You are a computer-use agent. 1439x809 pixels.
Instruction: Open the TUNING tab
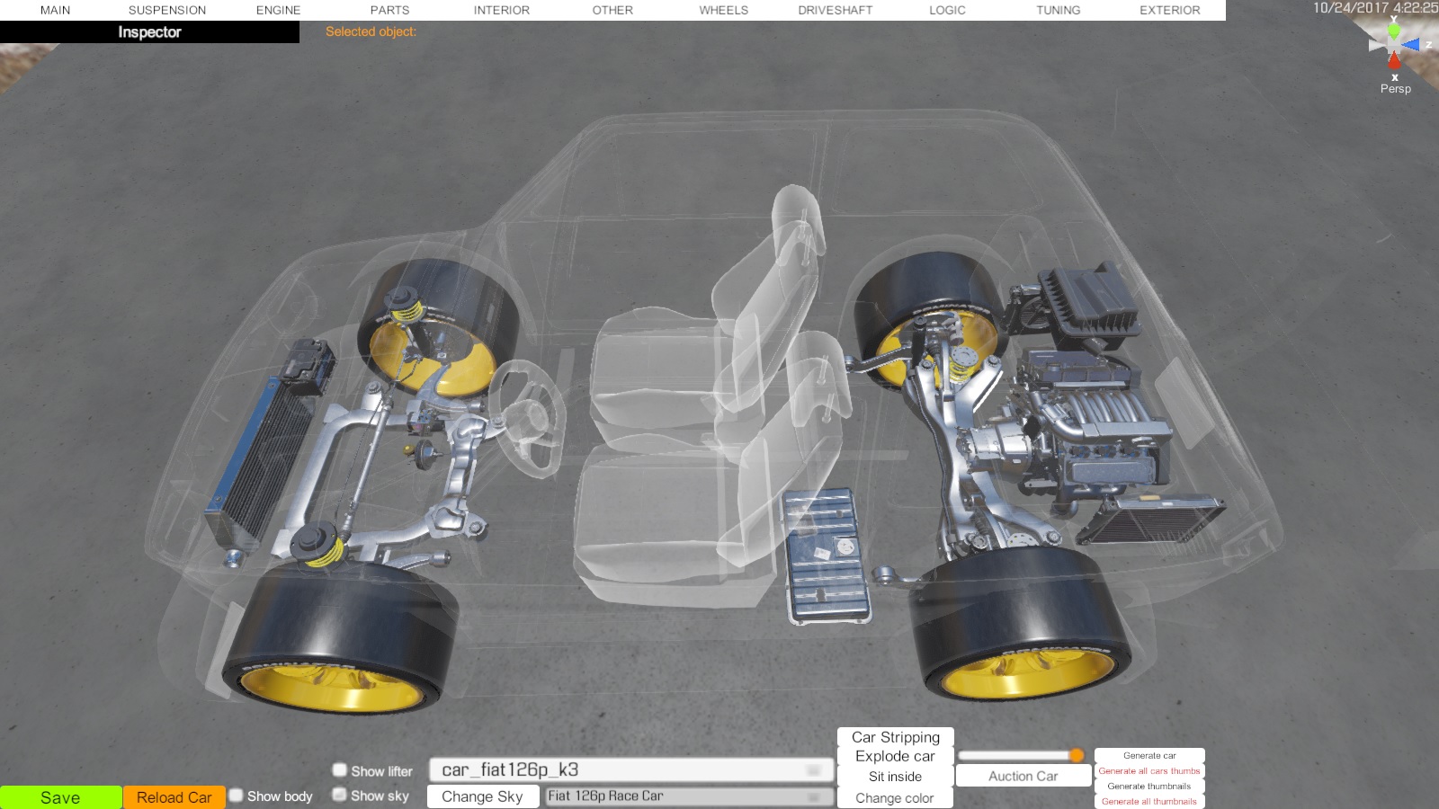click(1058, 10)
